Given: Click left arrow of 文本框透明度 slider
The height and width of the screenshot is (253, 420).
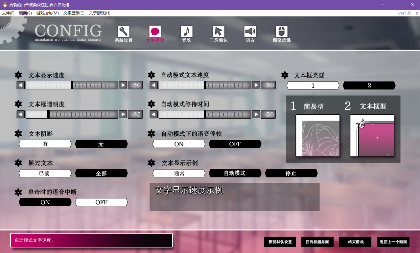Looking at the screenshot, I should (21, 114).
